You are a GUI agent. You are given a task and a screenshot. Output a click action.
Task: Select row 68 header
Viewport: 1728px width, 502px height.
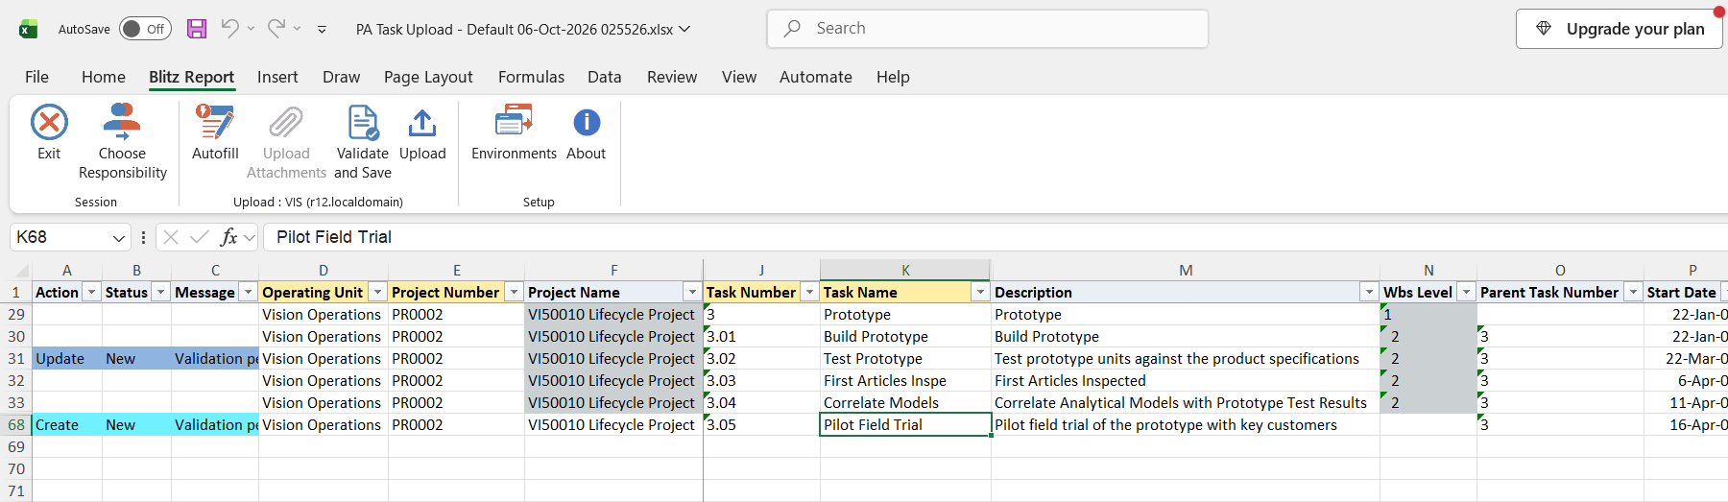click(16, 424)
